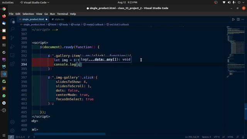The height and width of the screenshot is (139, 247).
Task: Open the script breadcrumb dropdown
Action: click(76, 25)
